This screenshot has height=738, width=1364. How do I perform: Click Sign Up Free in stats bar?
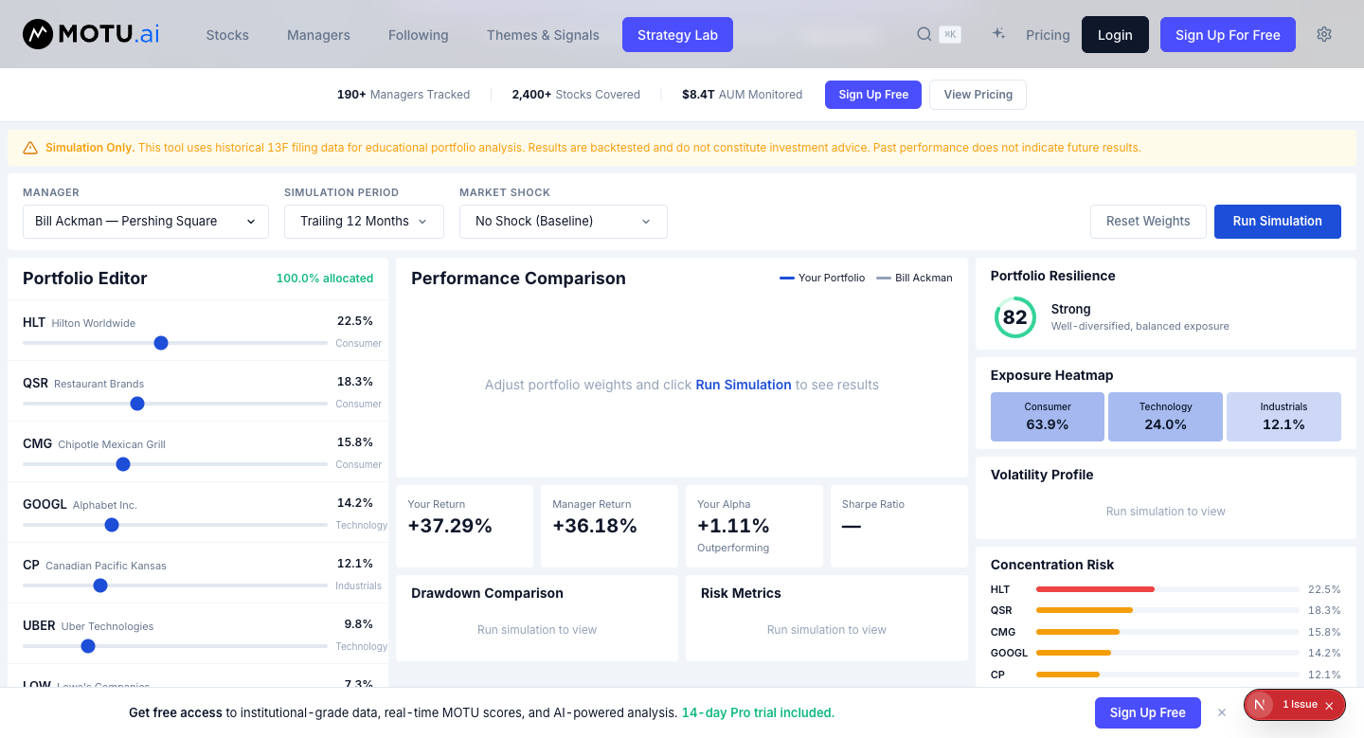pyautogui.click(x=873, y=95)
